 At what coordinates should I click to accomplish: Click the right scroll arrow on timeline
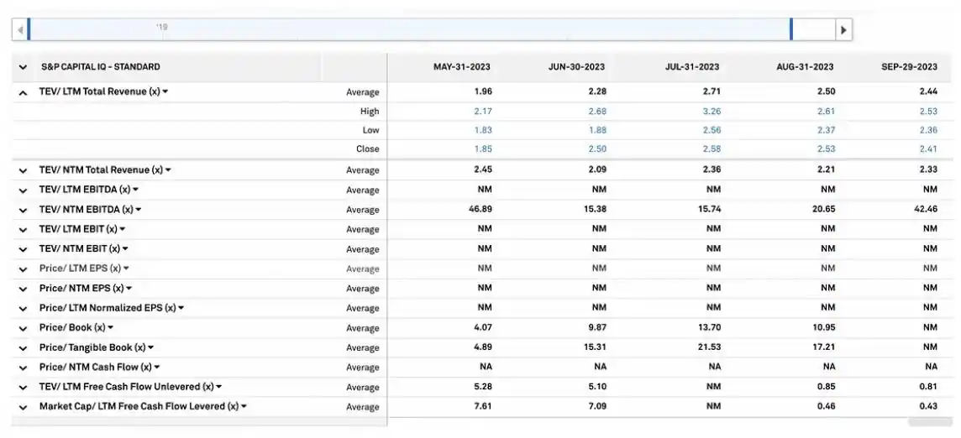pos(844,30)
